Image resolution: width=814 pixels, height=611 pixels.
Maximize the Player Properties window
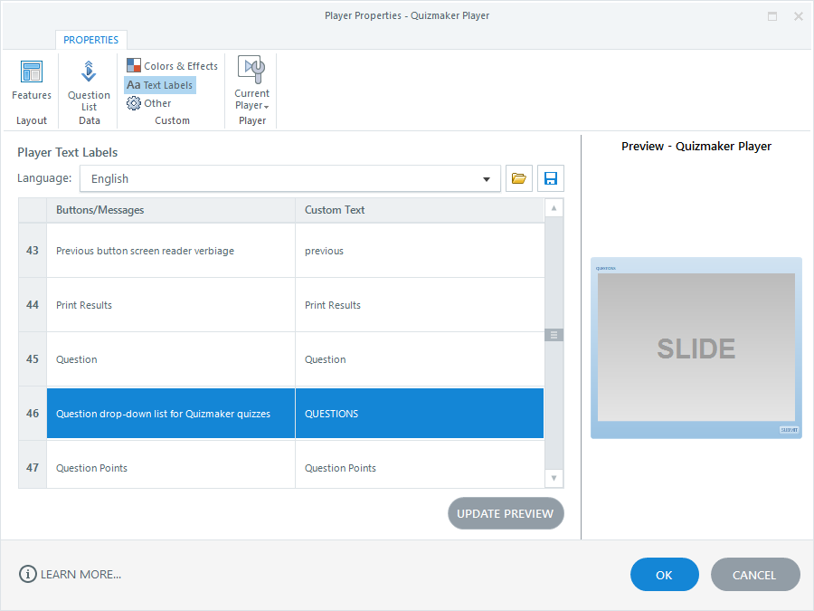pyautogui.click(x=772, y=16)
